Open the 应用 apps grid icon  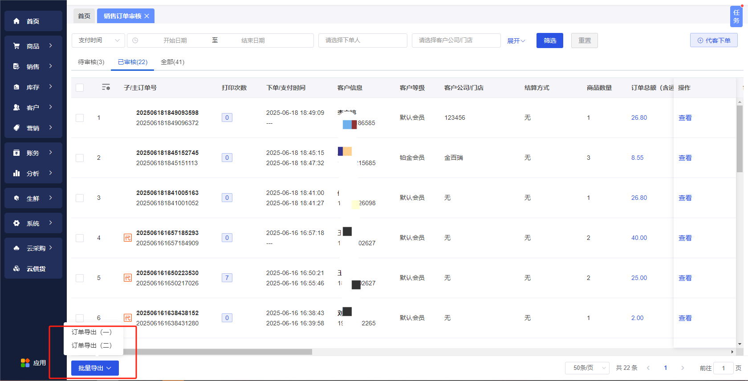[x=25, y=363]
